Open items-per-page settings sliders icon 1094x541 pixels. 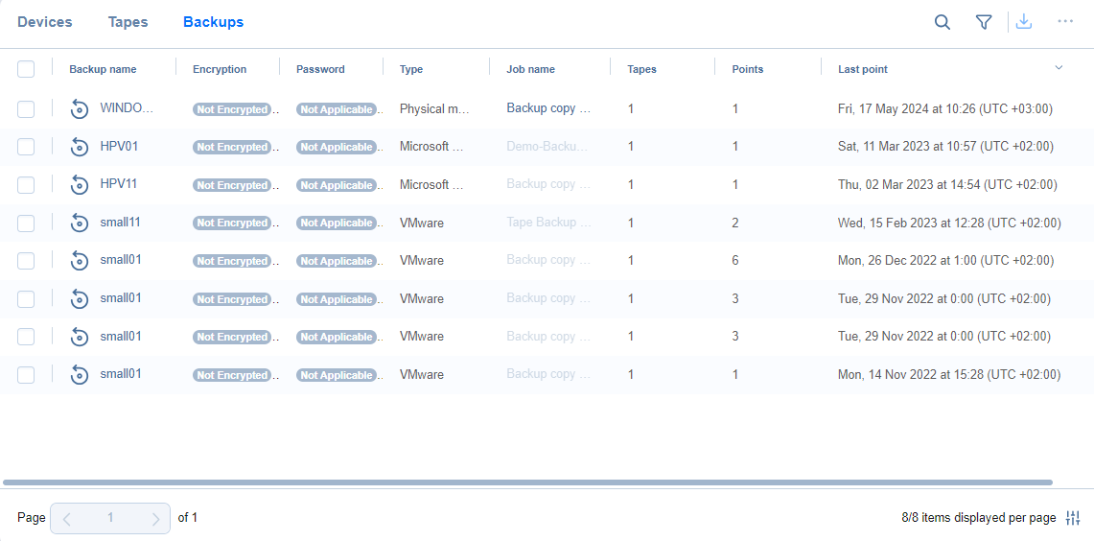pyautogui.click(x=1074, y=518)
